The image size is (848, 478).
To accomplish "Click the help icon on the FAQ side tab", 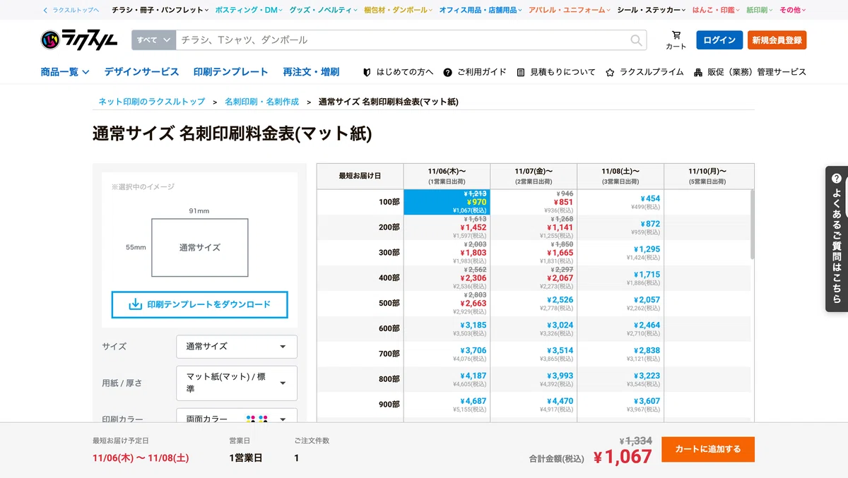I will (837, 178).
